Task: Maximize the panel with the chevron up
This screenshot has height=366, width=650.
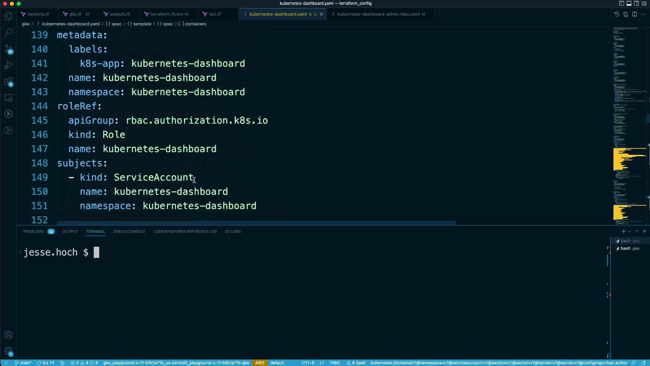Action: 637,231
